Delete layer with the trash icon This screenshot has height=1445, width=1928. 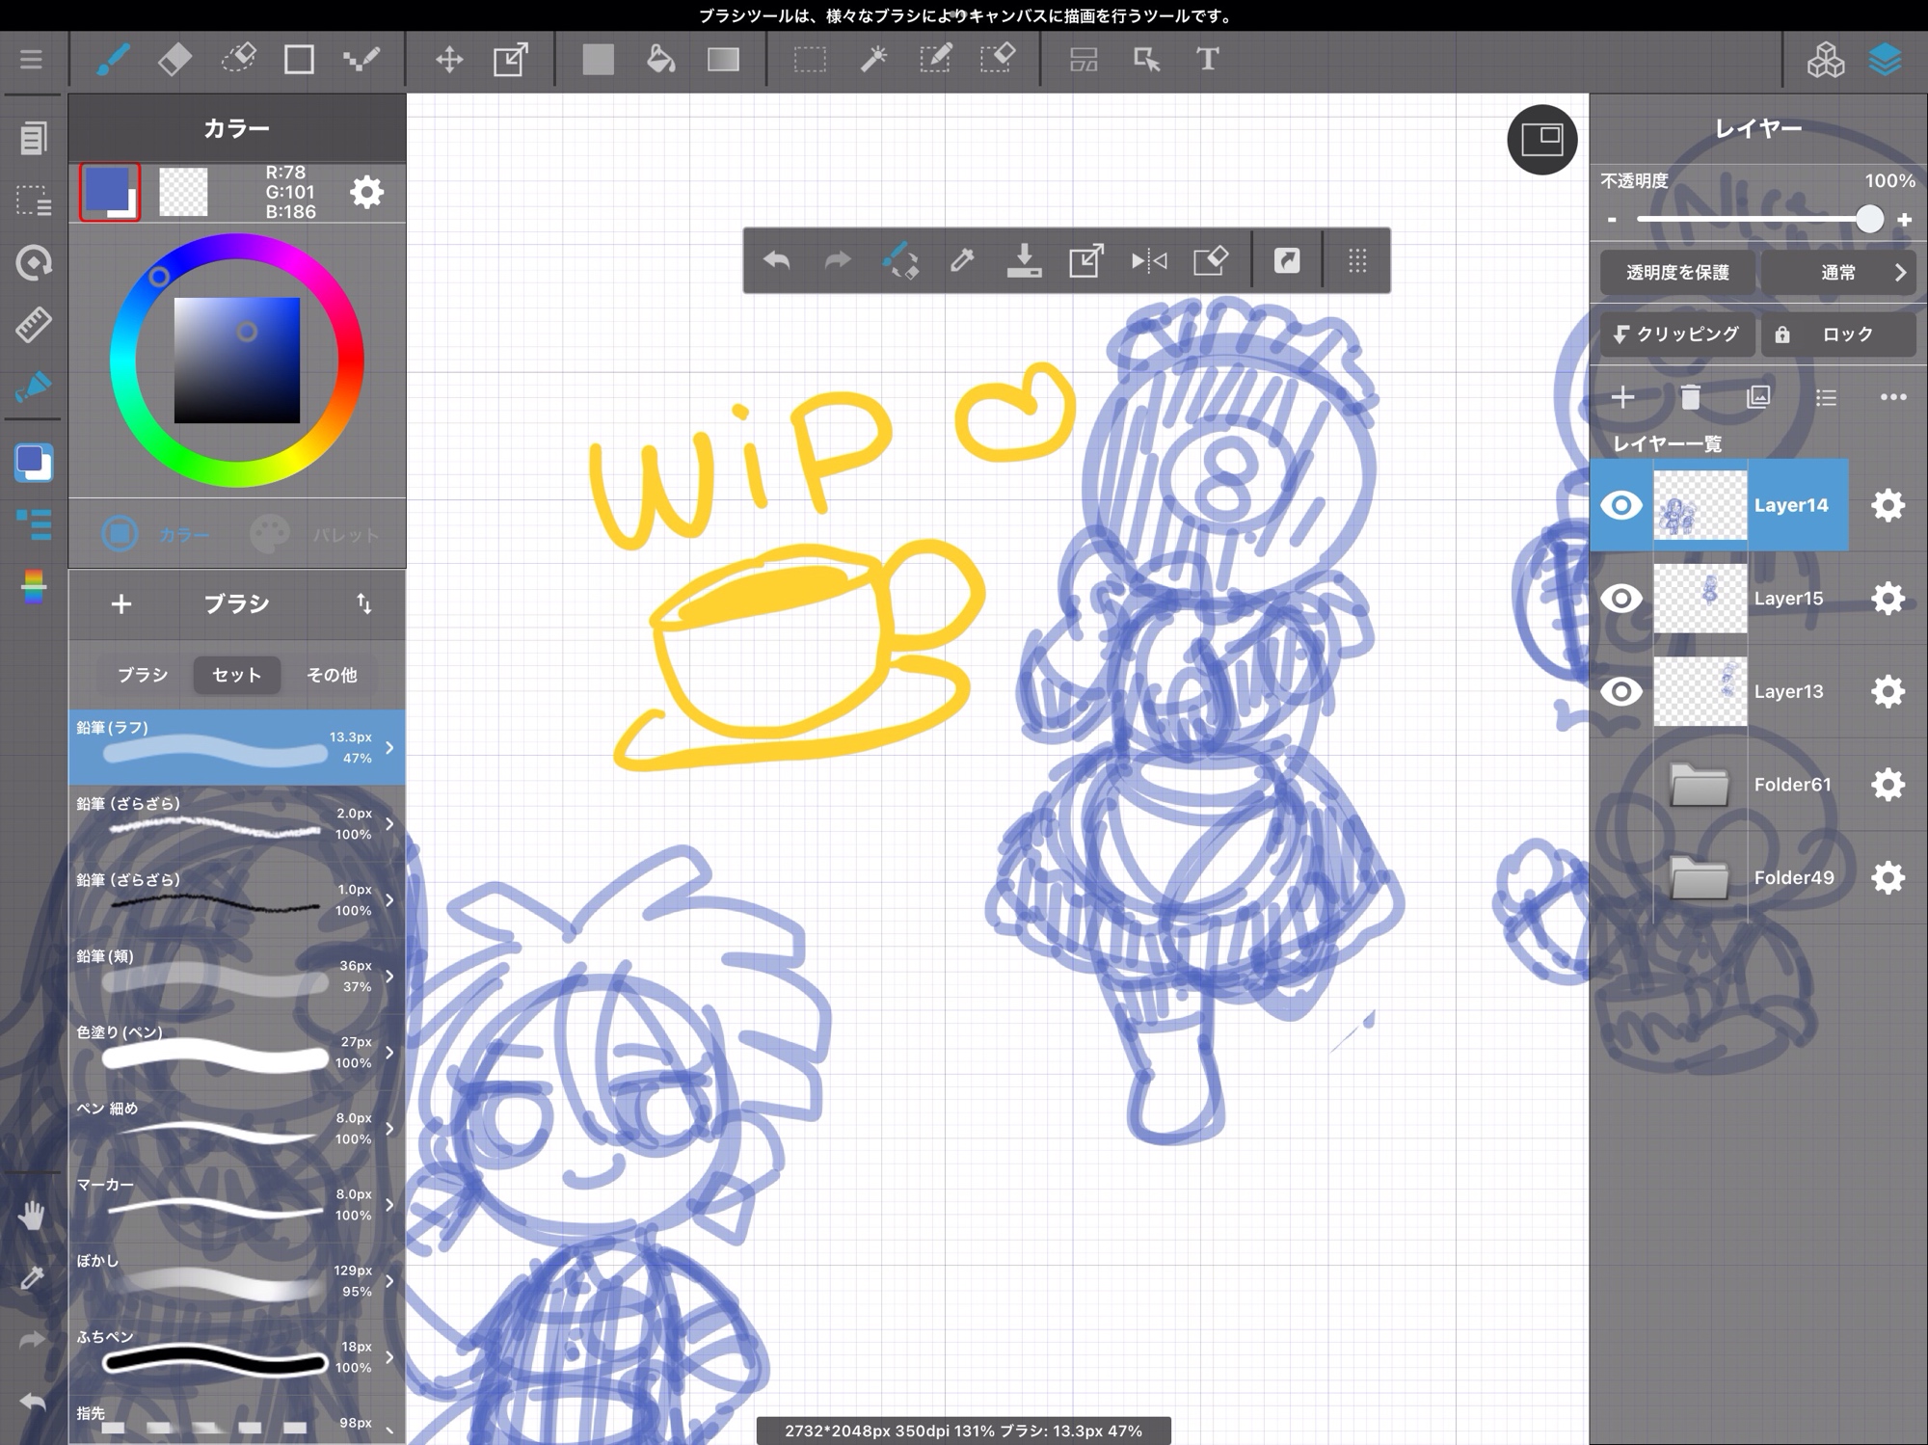pos(1690,397)
